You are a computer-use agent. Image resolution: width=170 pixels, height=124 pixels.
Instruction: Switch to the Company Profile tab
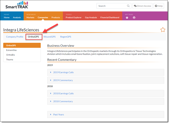click(15, 37)
